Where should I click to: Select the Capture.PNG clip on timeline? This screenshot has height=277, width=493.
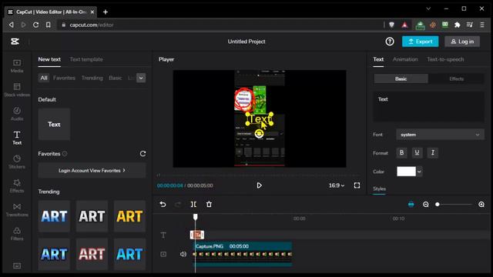[243, 255]
